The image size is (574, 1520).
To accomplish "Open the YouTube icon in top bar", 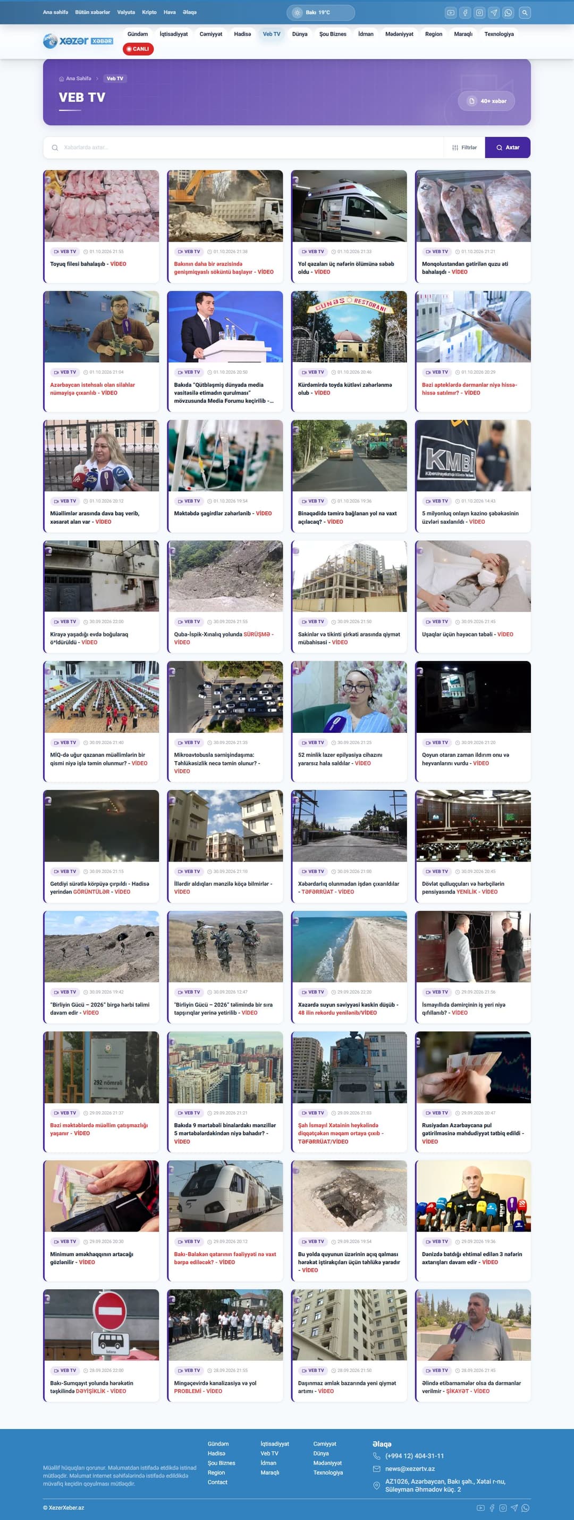I will pyautogui.click(x=451, y=12).
